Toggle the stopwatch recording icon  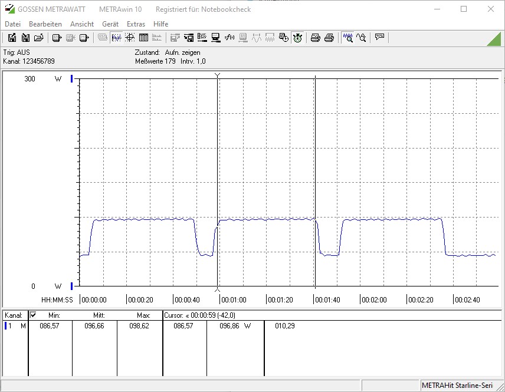pyautogui.click(x=297, y=38)
